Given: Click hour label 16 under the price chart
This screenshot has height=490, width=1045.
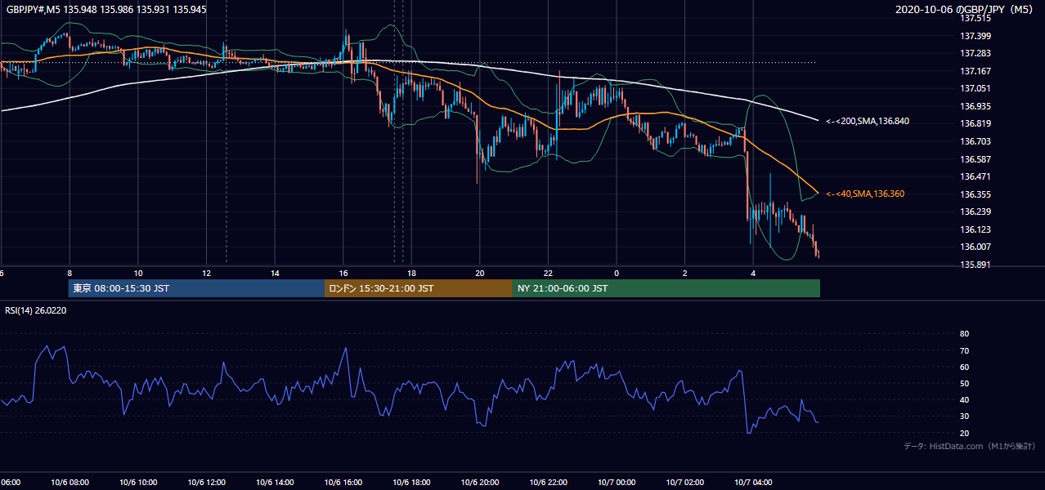Looking at the screenshot, I should click(x=343, y=274).
